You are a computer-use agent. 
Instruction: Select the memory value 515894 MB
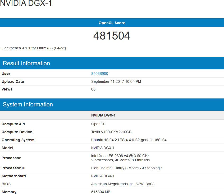(x=100, y=192)
